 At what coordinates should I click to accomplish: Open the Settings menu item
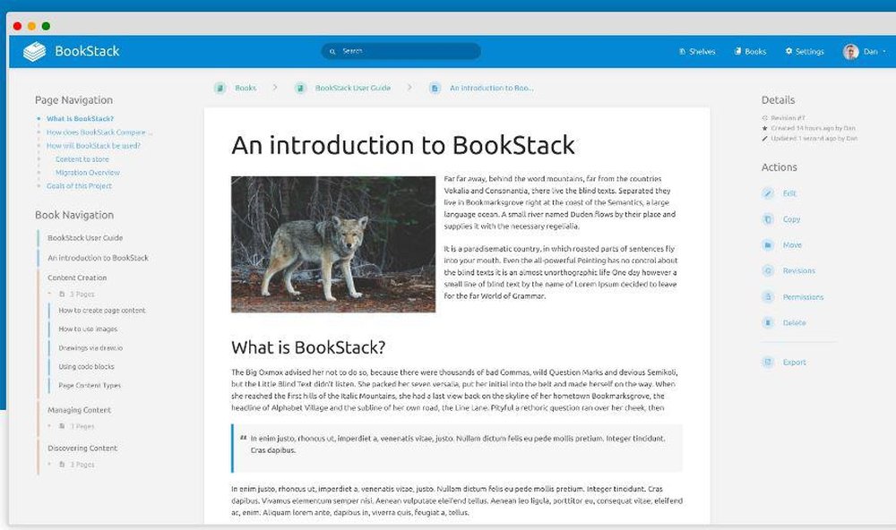(805, 51)
